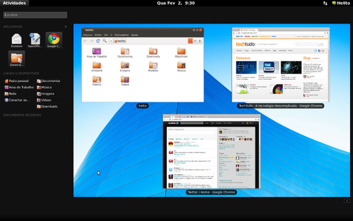Launch the Gerenciador de arquivos
This screenshot has width=353, height=221.
16,59
